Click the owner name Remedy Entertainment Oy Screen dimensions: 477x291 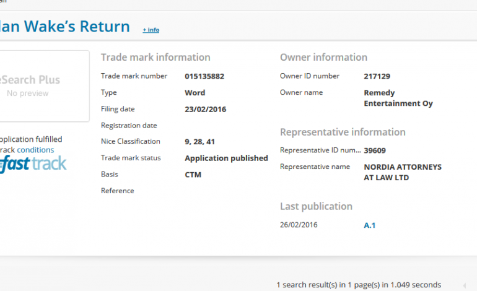[x=398, y=98]
